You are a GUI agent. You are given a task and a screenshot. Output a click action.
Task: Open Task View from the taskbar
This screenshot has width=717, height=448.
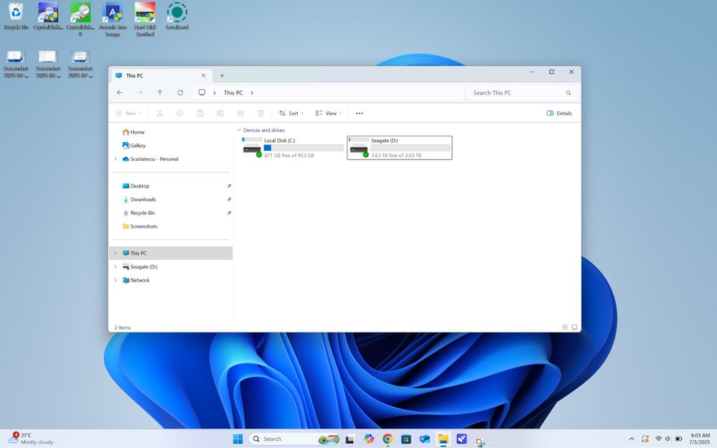(x=350, y=439)
